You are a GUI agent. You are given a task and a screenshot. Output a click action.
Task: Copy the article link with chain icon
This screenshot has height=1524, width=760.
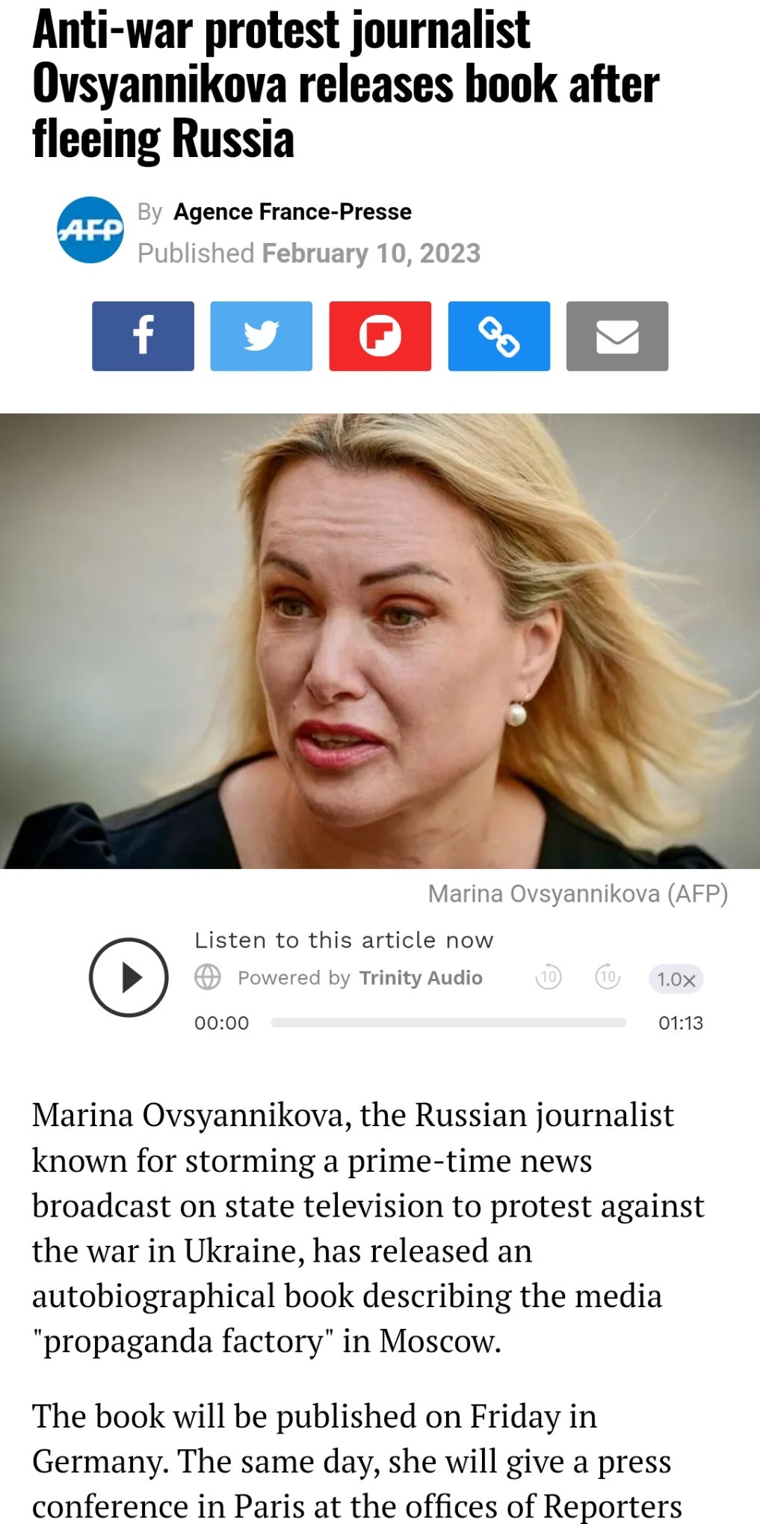point(498,336)
